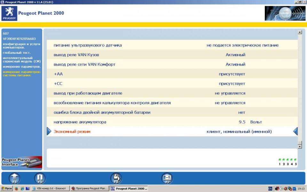The width and height of the screenshot is (307, 192).
Task: Click the Peugeot lion logo
Action: pyautogui.click(x=10, y=13)
